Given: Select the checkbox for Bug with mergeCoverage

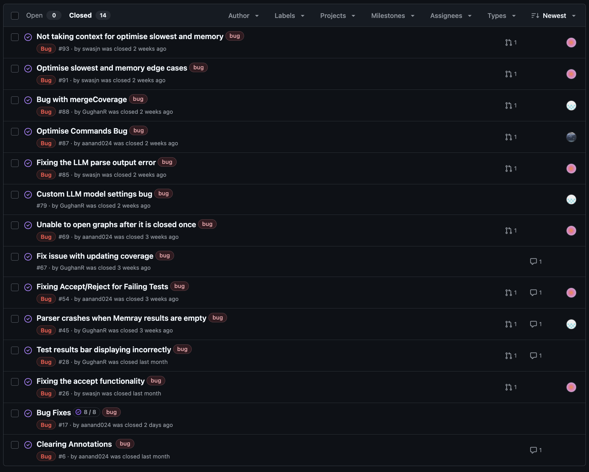Looking at the screenshot, I should (15, 100).
